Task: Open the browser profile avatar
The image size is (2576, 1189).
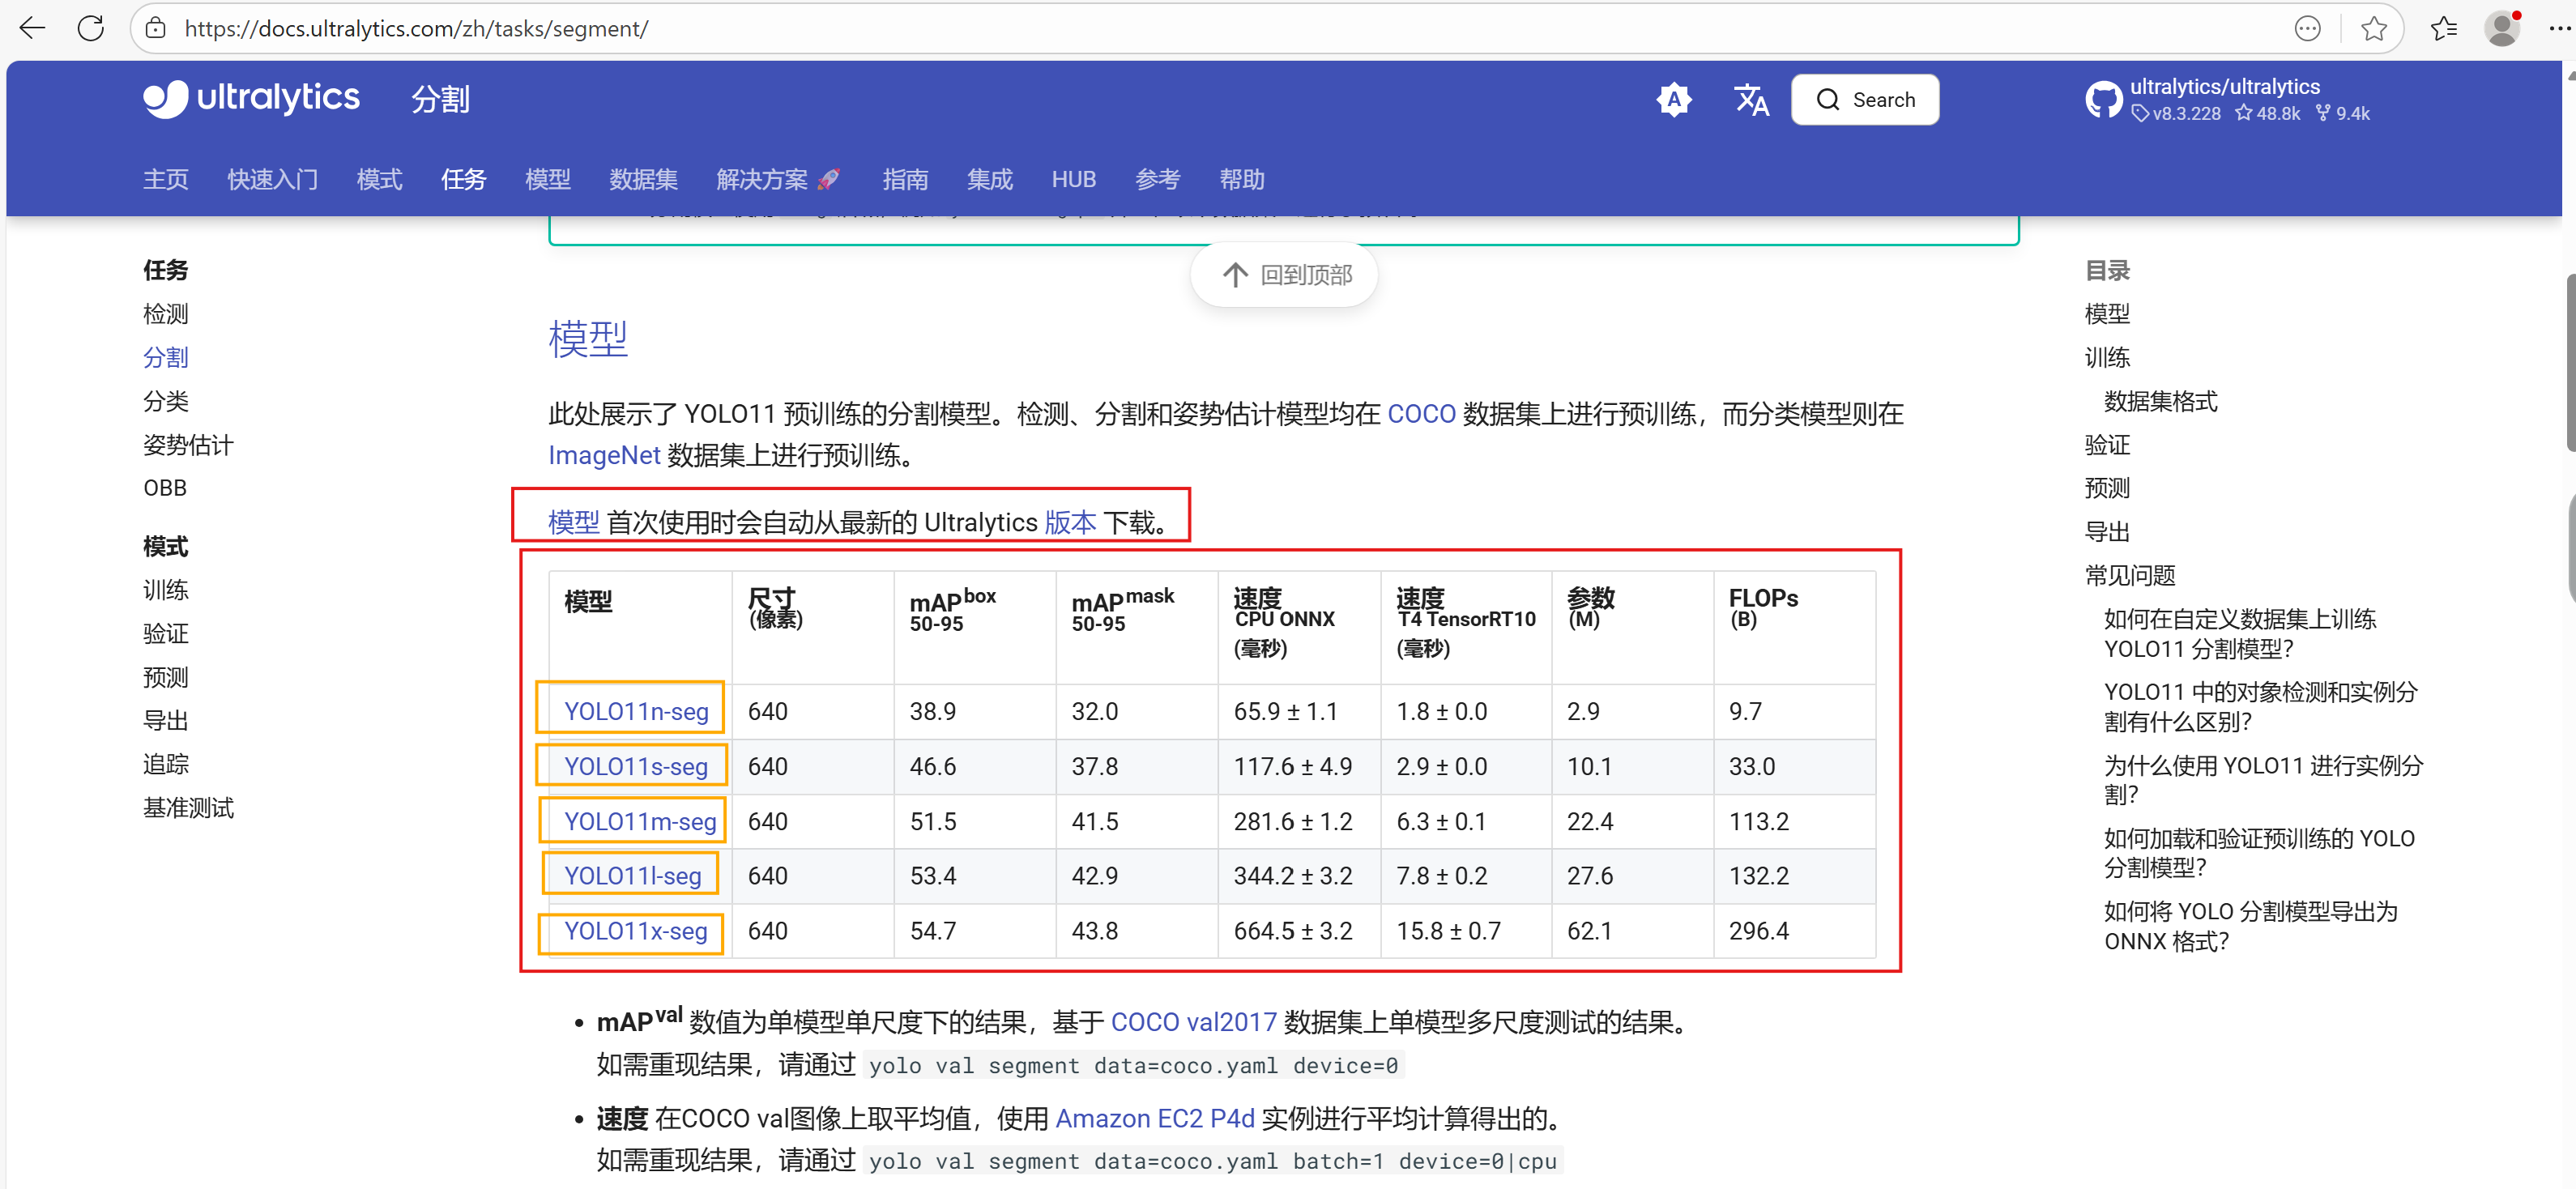Action: tap(2502, 28)
